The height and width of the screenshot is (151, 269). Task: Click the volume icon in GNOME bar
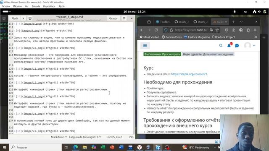tap(259, 12)
